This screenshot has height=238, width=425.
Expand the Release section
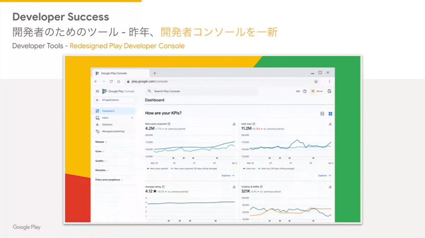point(101,142)
